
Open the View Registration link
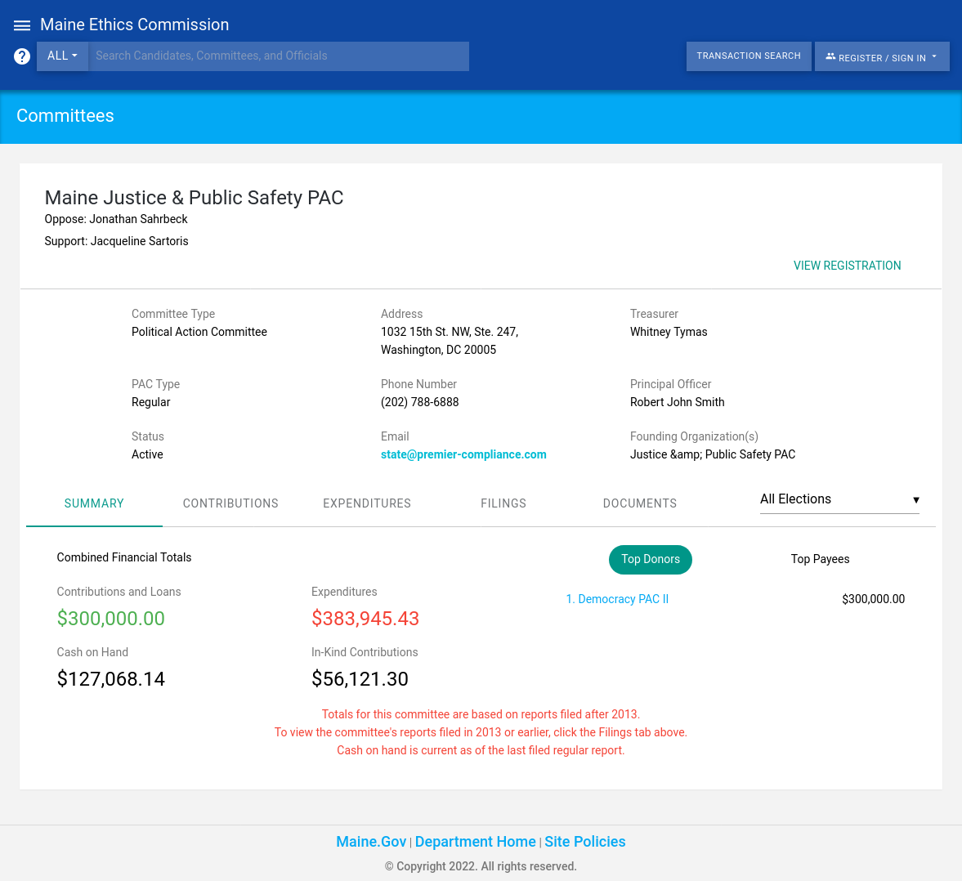847,266
